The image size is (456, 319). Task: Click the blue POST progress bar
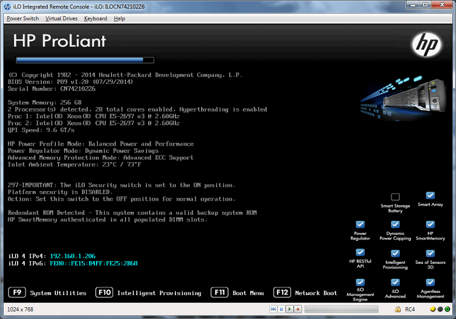pos(85,60)
